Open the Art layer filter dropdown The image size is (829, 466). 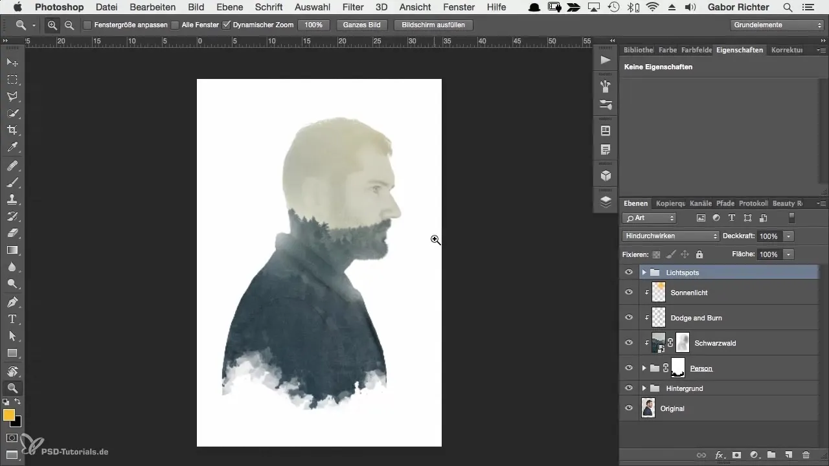649,218
